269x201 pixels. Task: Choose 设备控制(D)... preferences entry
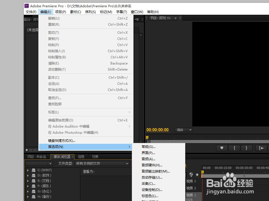[158, 190]
